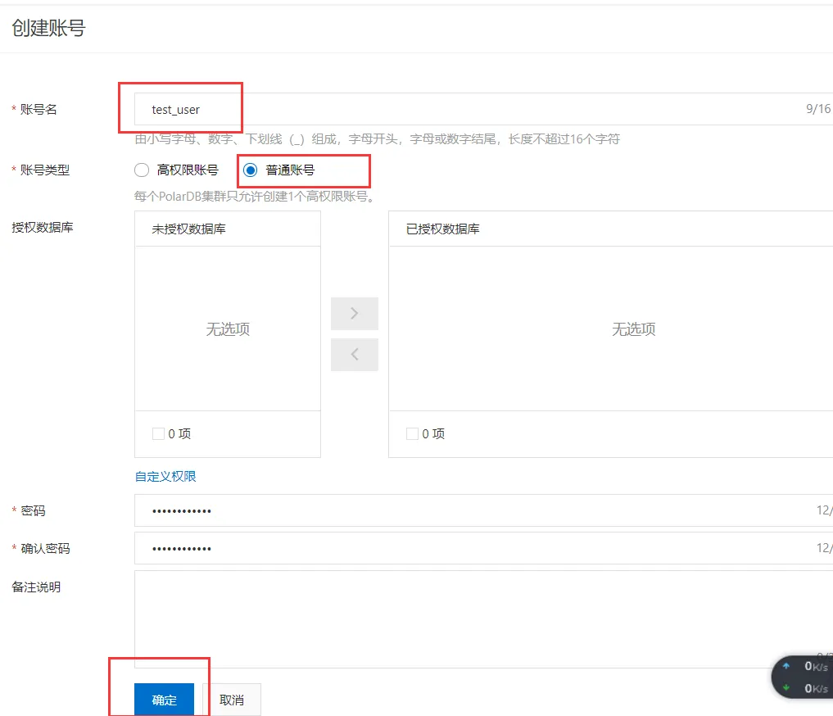Move selected databases right with the arrow button

(x=355, y=314)
